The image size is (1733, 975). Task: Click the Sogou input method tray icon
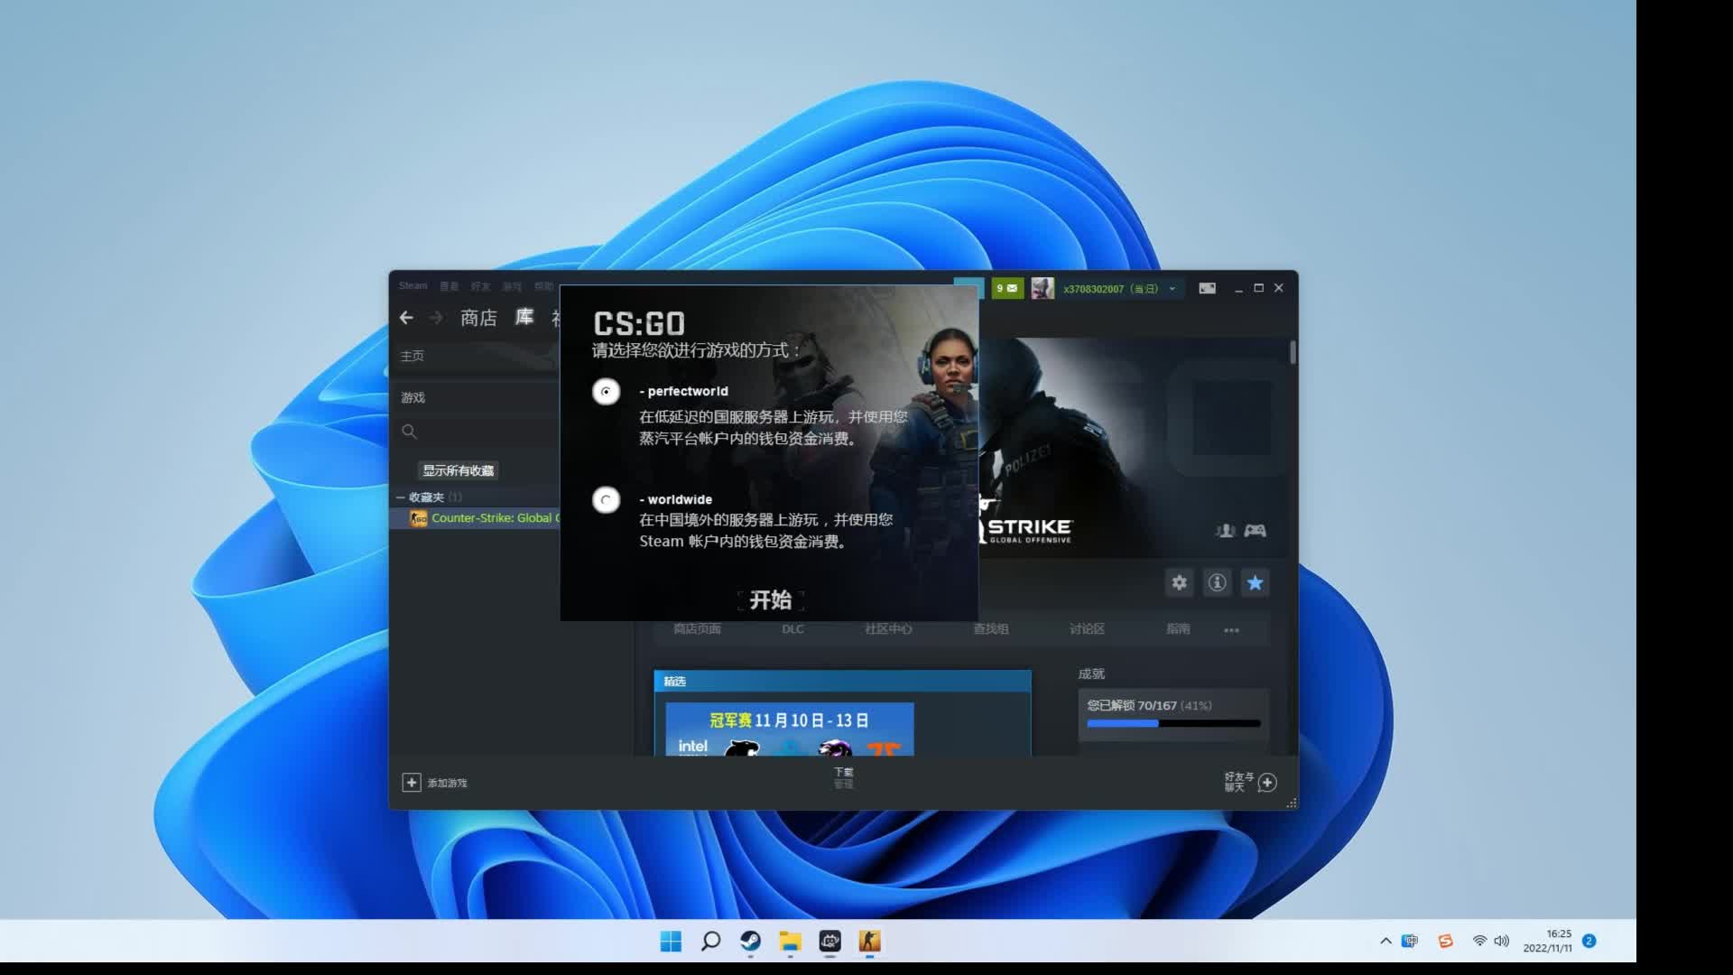tap(1445, 941)
